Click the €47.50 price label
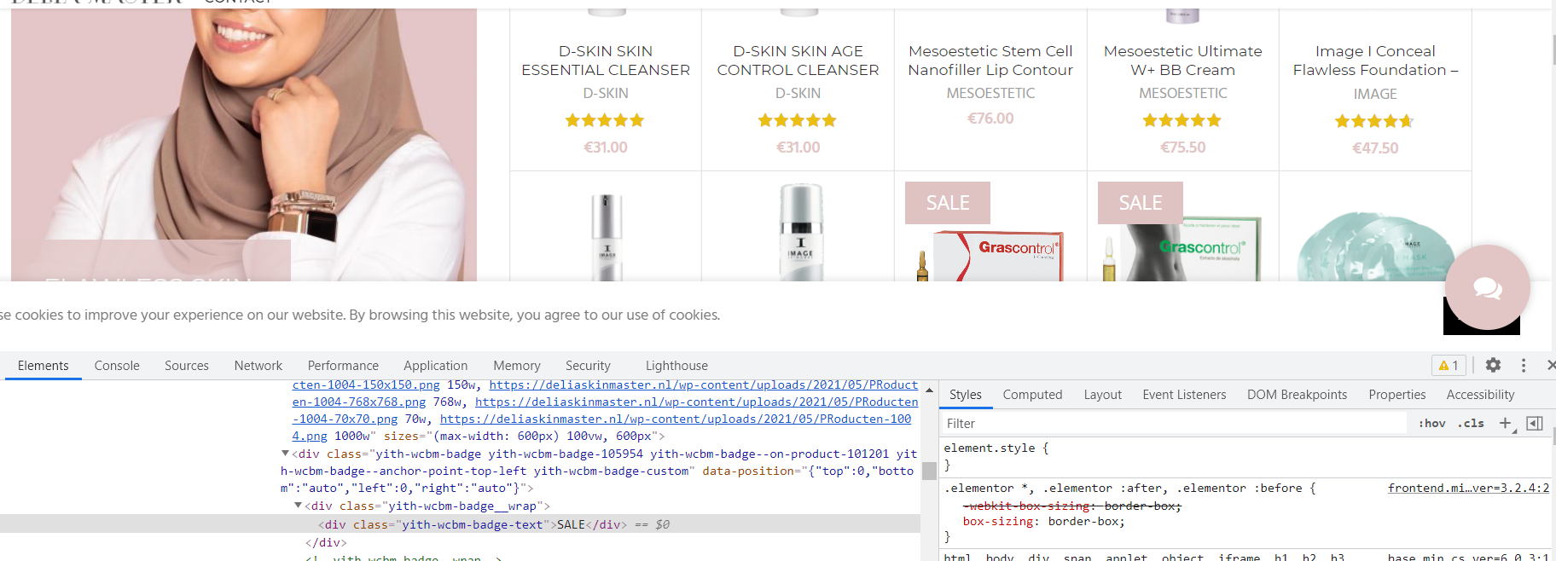Image resolution: width=1556 pixels, height=561 pixels. (x=1375, y=147)
